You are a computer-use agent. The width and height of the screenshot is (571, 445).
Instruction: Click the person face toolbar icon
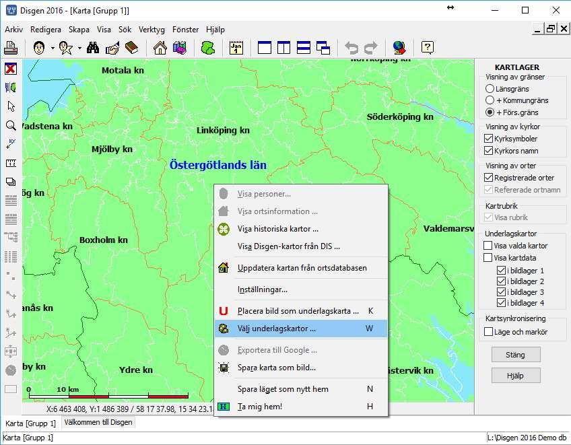pyautogui.click(x=39, y=48)
